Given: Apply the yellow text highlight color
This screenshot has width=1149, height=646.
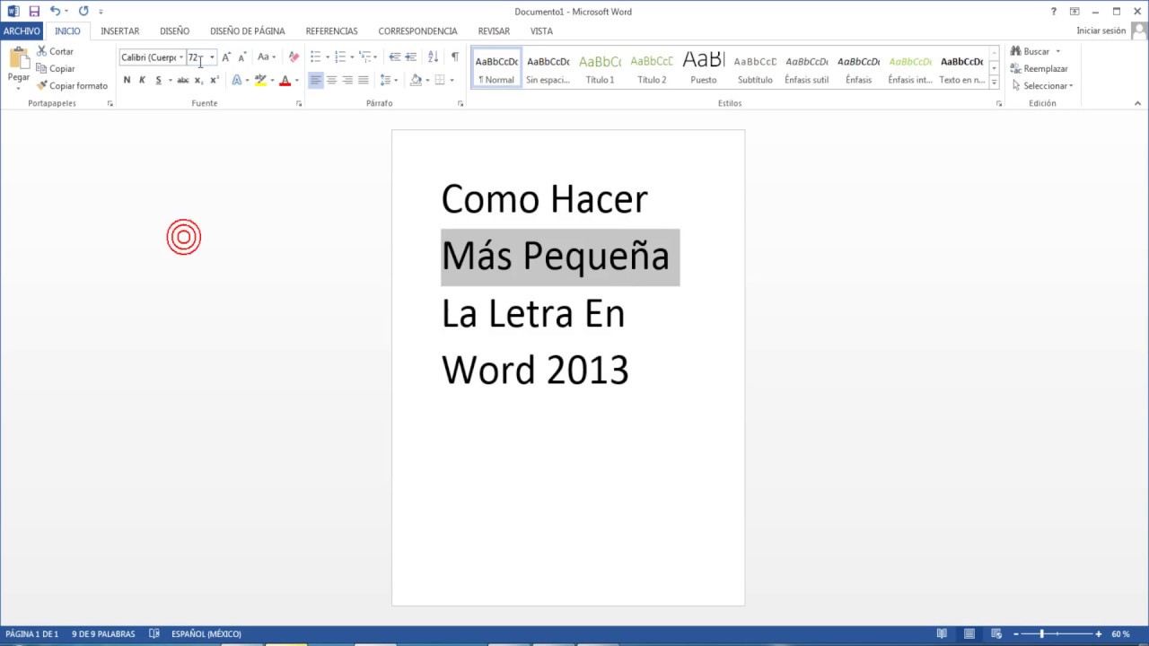Looking at the screenshot, I should (260, 81).
